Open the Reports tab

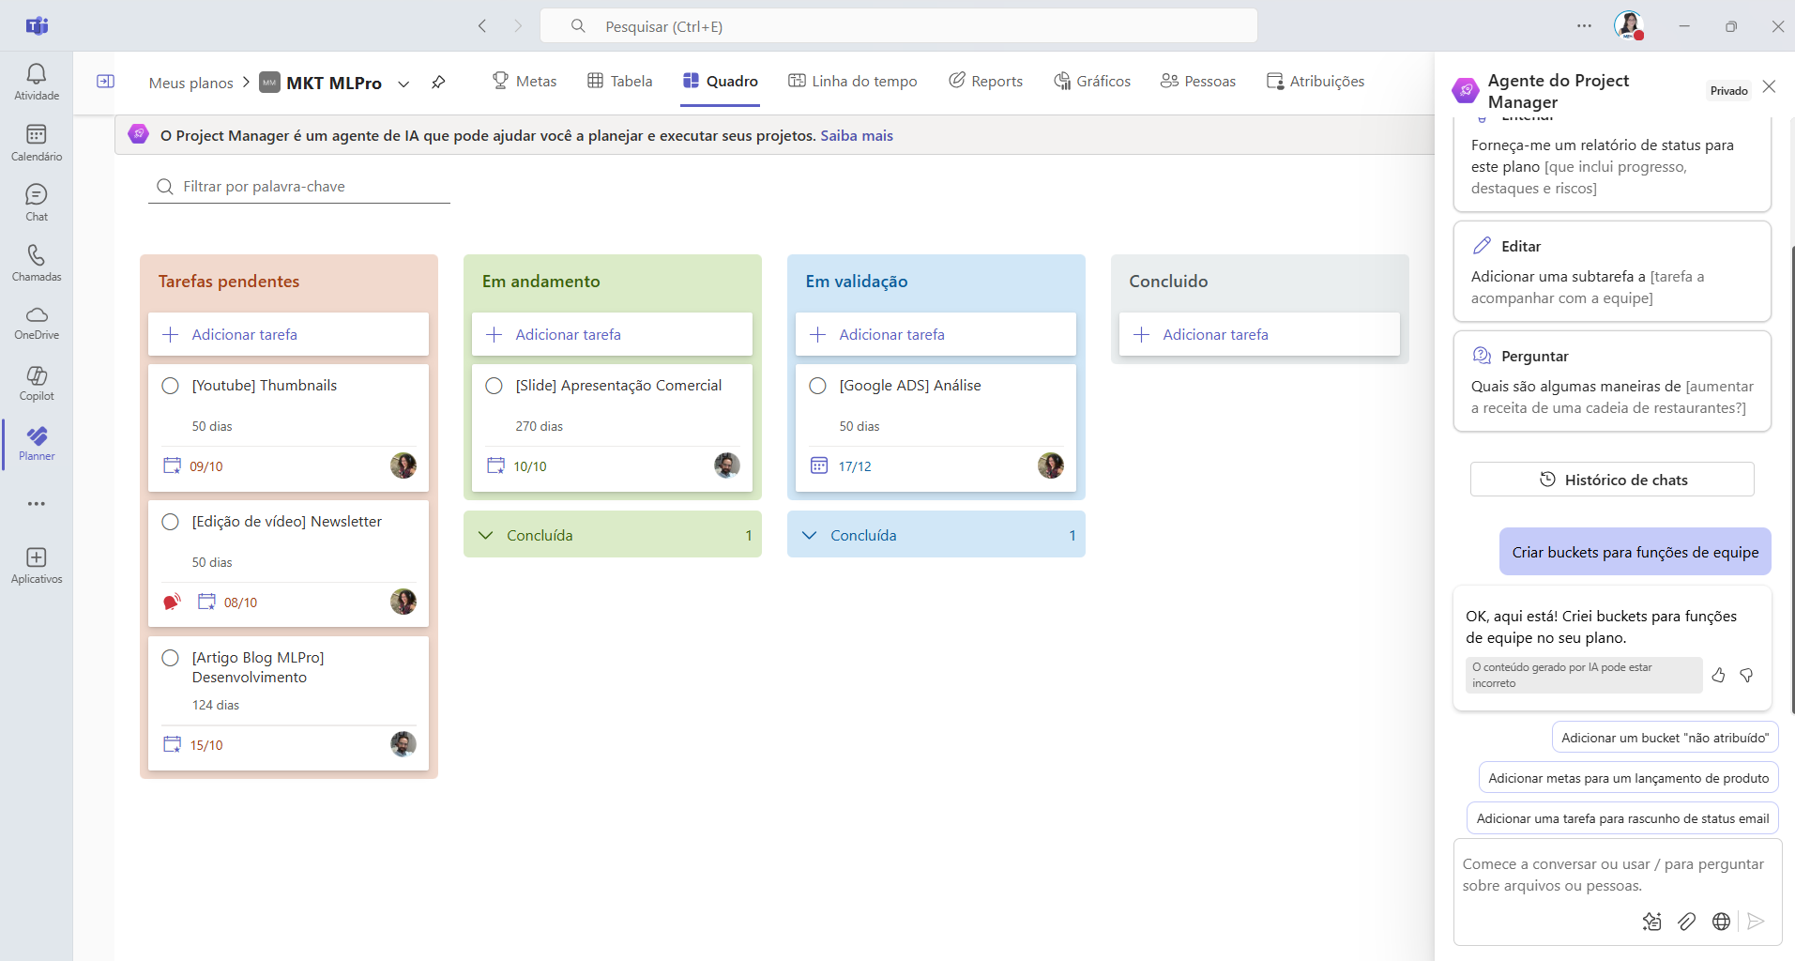pos(985,82)
